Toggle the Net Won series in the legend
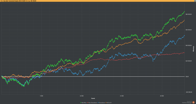The width and height of the screenshot is (196, 104). pyautogui.click(x=83, y=103)
